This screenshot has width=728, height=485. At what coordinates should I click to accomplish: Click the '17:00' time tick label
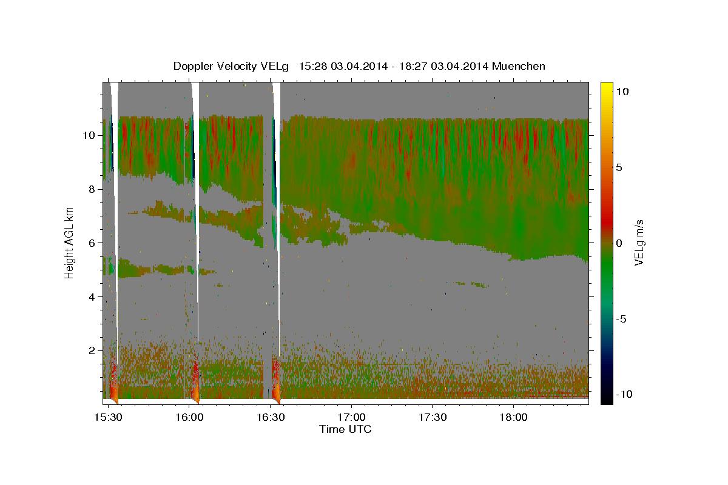(x=351, y=418)
